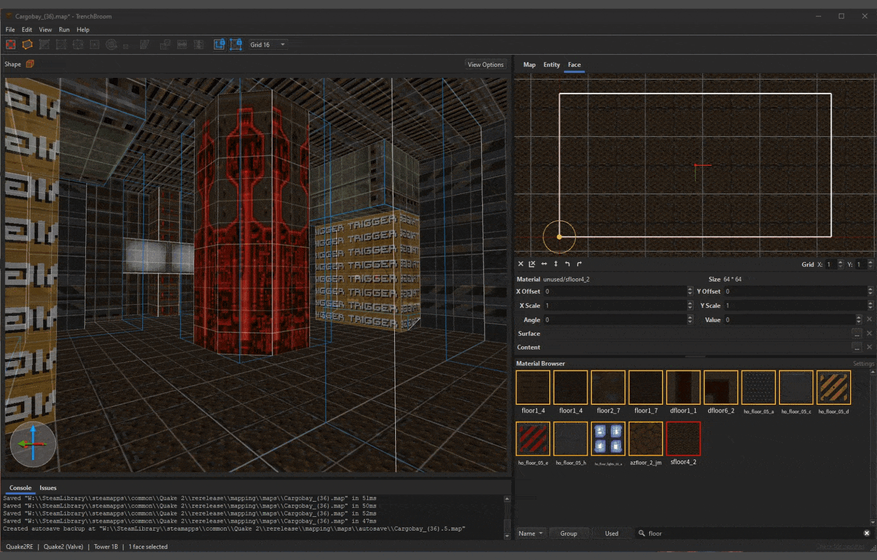Viewport: 877px width, 560px height.
Task: Toggle the Group button in Material Browser
Action: [569, 533]
